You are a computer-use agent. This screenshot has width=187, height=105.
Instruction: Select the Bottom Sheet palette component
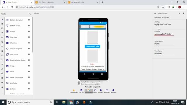(15, 26)
